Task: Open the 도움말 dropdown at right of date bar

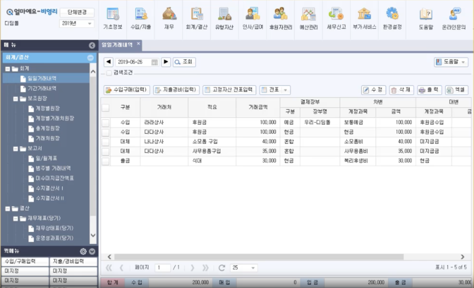Action: 451,62
